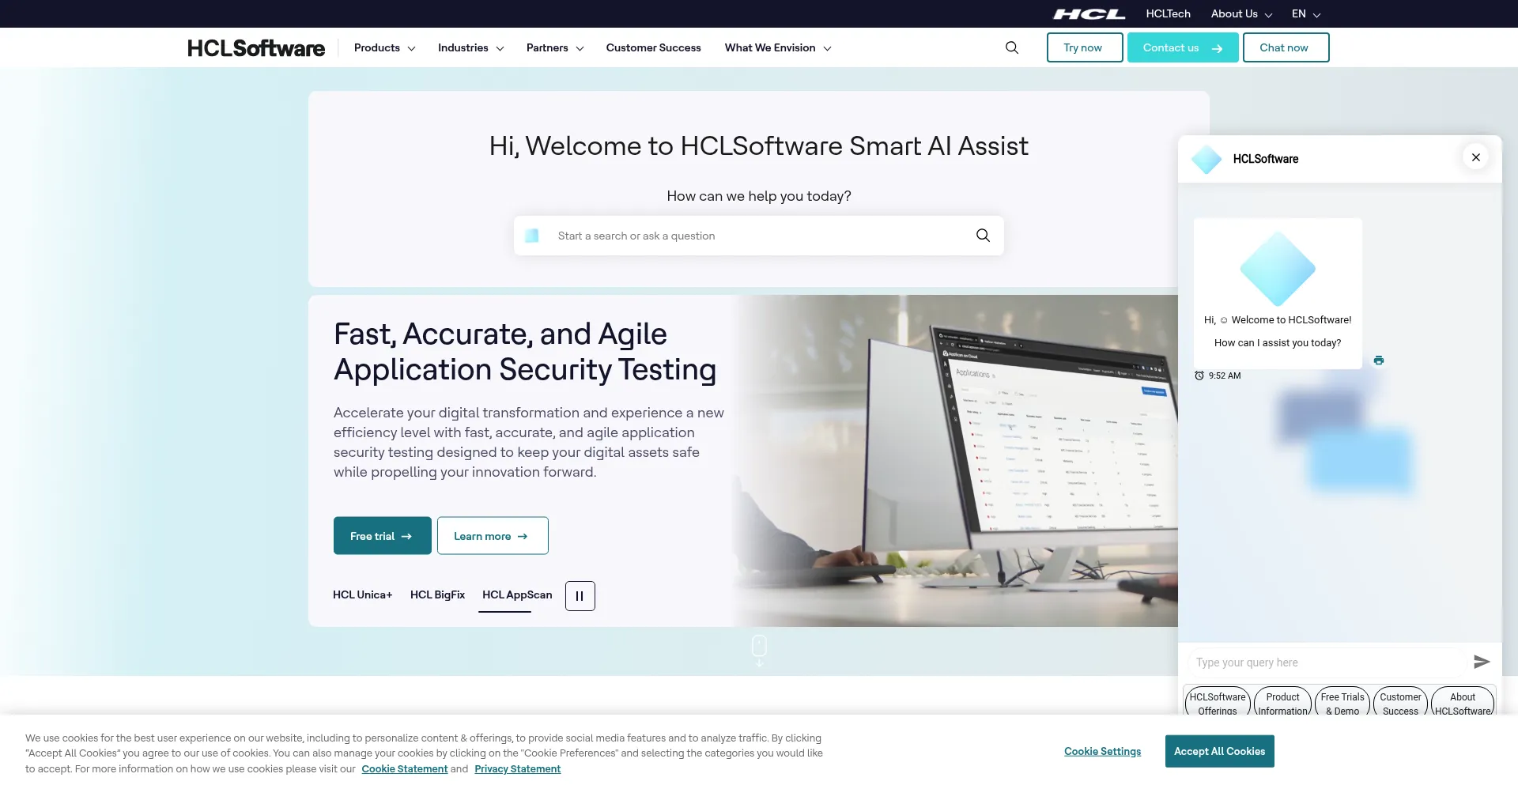Click the HCLSoftware main logo

click(x=255, y=48)
